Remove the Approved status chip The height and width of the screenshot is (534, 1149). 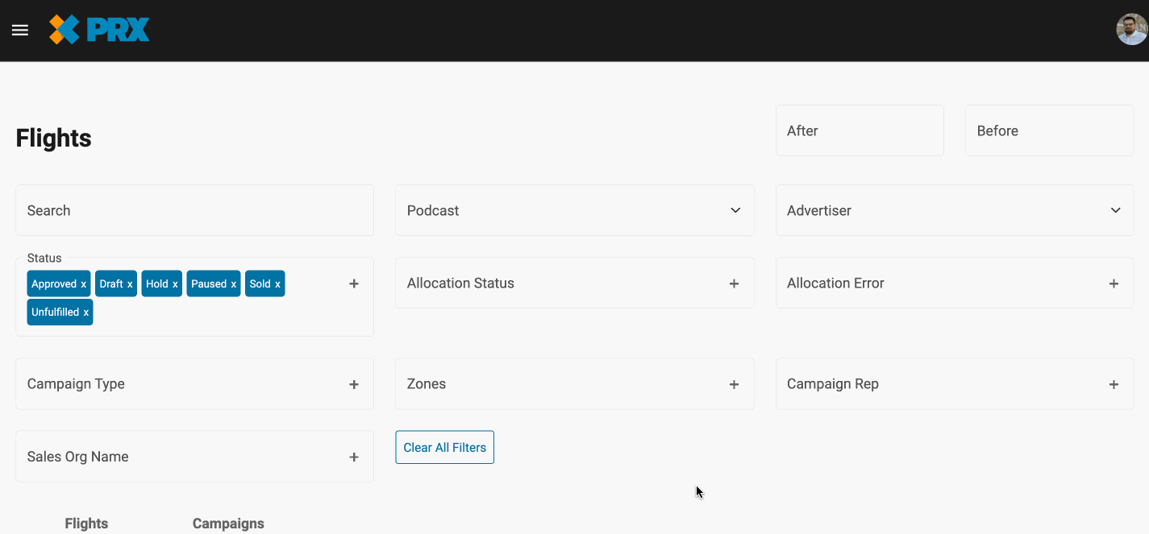pyautogui.click(x=84, y=284)
